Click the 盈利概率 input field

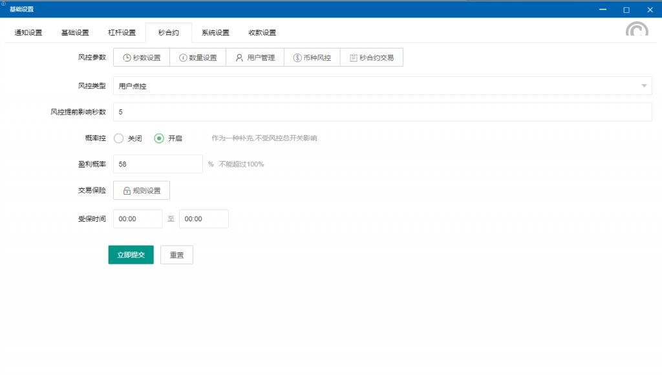pyautogui.click(x=158, y=164)
